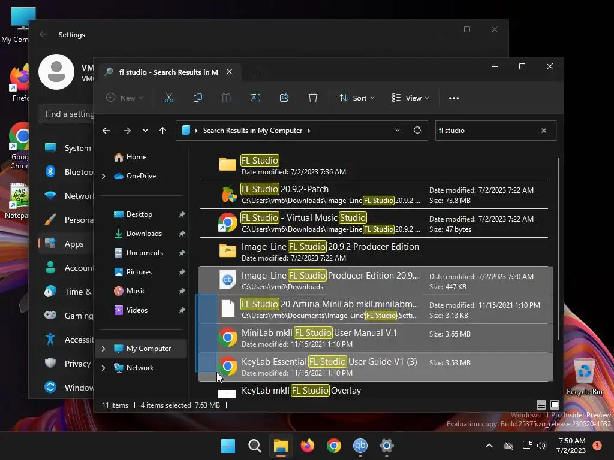Open the FL Studio folder result
Screen dimensions: 614x460
(374, 165)
